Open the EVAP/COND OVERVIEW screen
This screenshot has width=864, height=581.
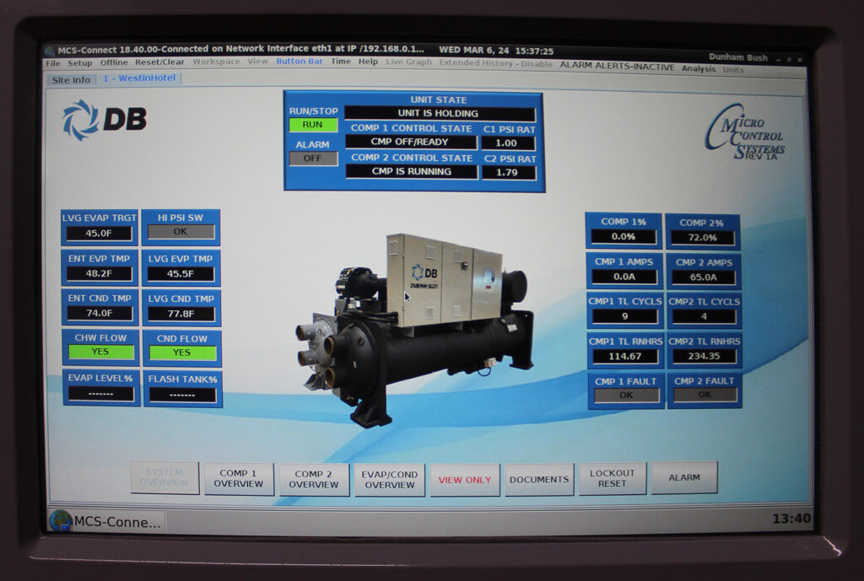[390, 480]
